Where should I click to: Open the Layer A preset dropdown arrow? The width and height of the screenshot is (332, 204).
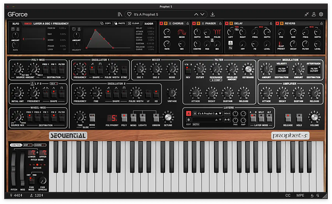[220, 114]
